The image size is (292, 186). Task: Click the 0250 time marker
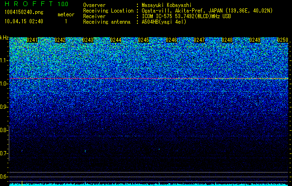point(283,40)
